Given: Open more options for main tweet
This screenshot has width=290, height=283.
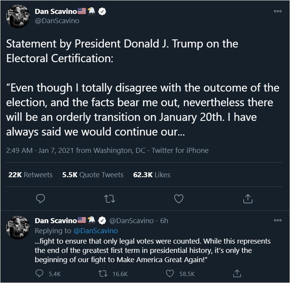Looking at the screenshot, I should point(278,11).
